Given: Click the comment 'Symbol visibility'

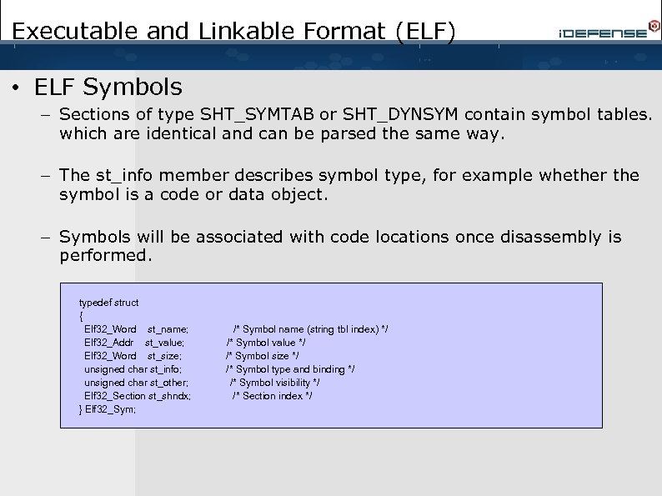Looking at the screenshot, I should tap(275, 383).
